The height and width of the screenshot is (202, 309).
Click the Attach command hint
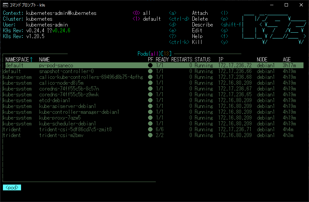[x=200, y=13]
